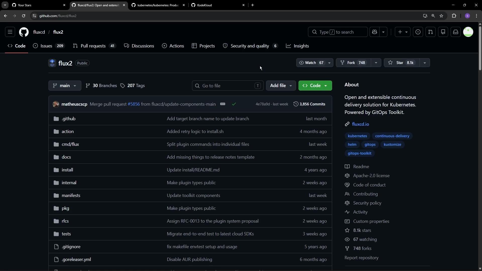Expand the Fork options dropdown

(x=376, y=63)
